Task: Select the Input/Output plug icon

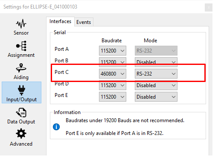Action: click(21, 90)
